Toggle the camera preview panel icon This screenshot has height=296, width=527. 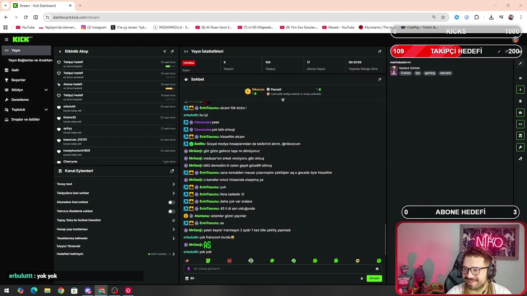520,136
